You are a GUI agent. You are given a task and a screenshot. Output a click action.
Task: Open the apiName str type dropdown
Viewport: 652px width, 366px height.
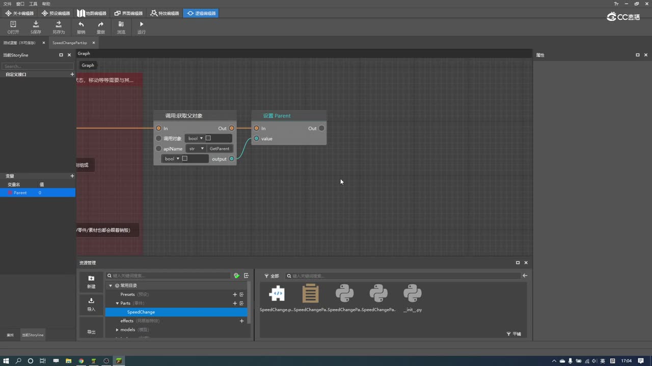196,148
